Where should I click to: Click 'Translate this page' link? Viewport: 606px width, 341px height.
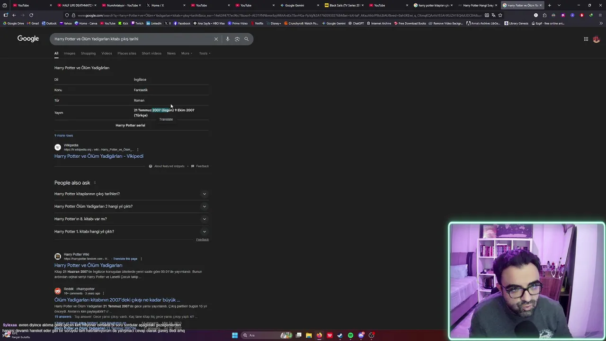(125, 259)
